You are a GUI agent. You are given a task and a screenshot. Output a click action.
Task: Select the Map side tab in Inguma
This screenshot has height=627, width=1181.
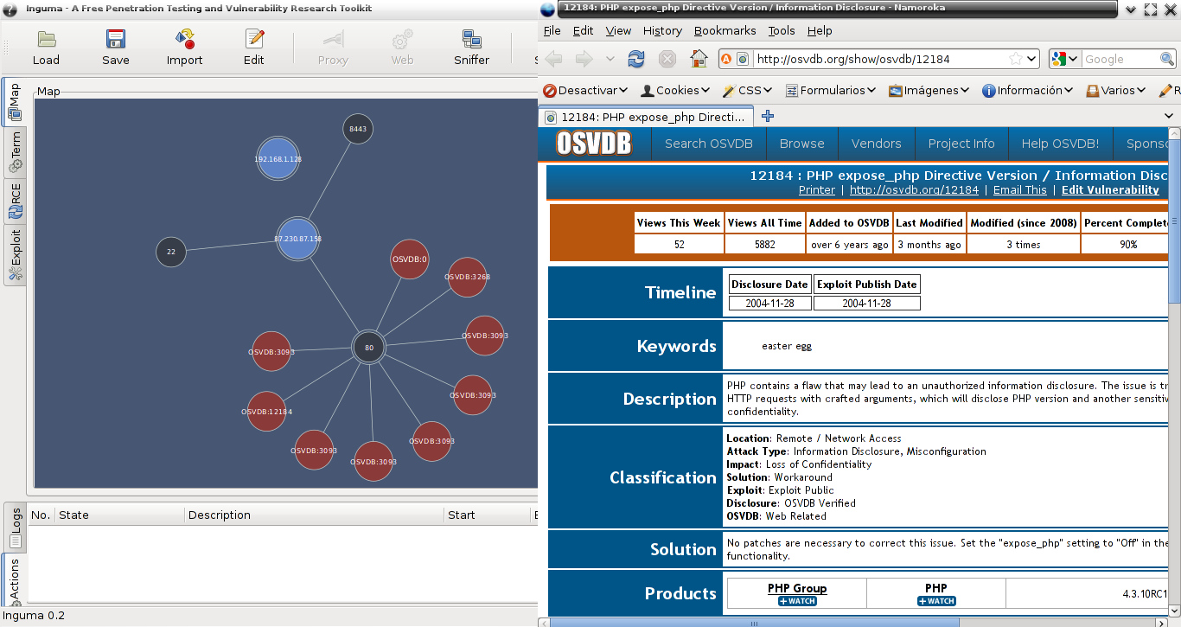pyautogui.click(x=15, y=102)
